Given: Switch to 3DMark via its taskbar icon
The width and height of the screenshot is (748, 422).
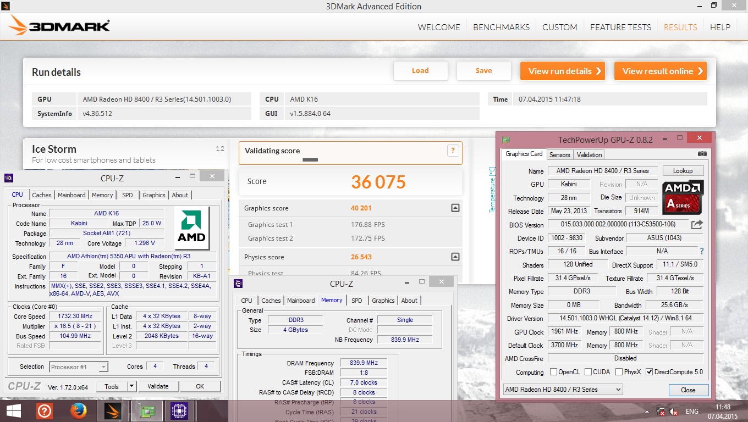Looking at the screenshot, I should point(112,411).
